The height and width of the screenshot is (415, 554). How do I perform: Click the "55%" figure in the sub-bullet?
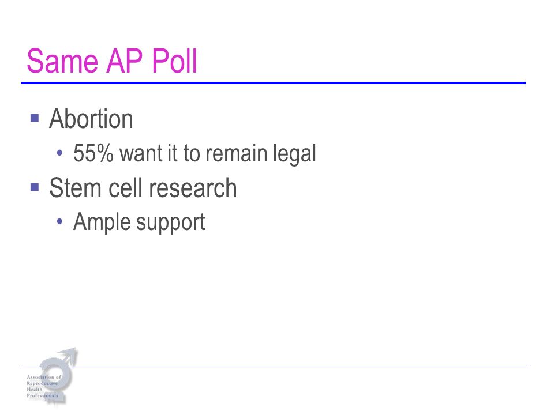[x=93, y=153]
